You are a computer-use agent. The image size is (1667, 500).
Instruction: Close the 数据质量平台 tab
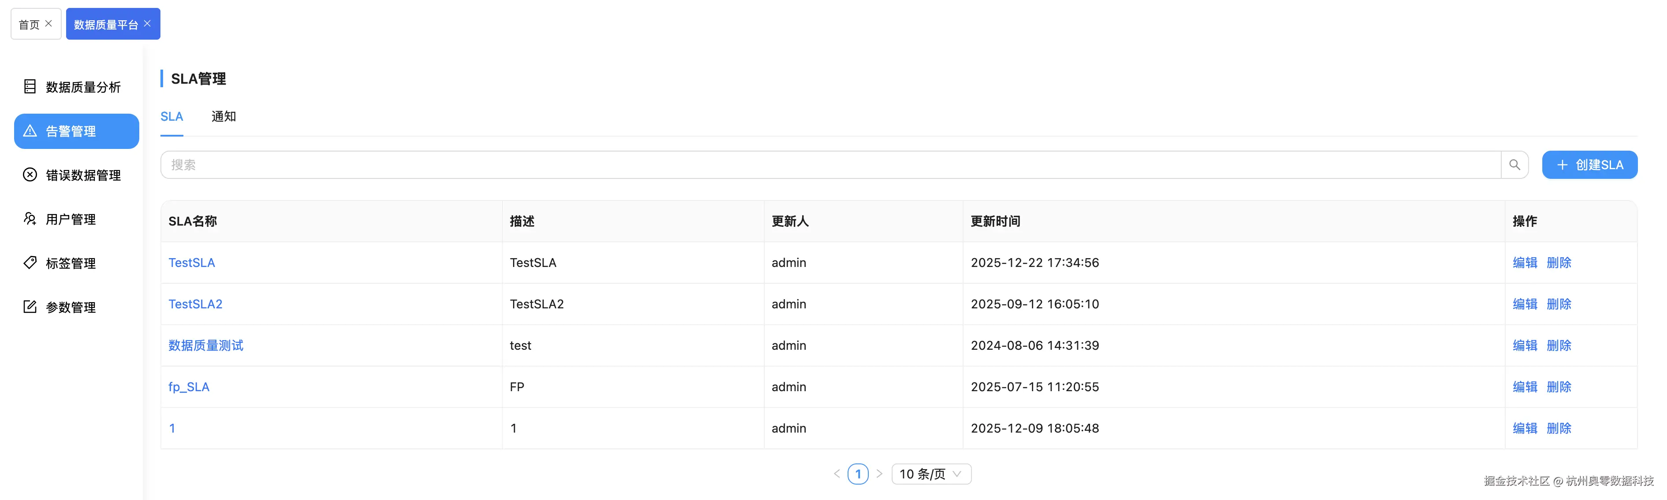pyautogui.click(x=148, y=24)
